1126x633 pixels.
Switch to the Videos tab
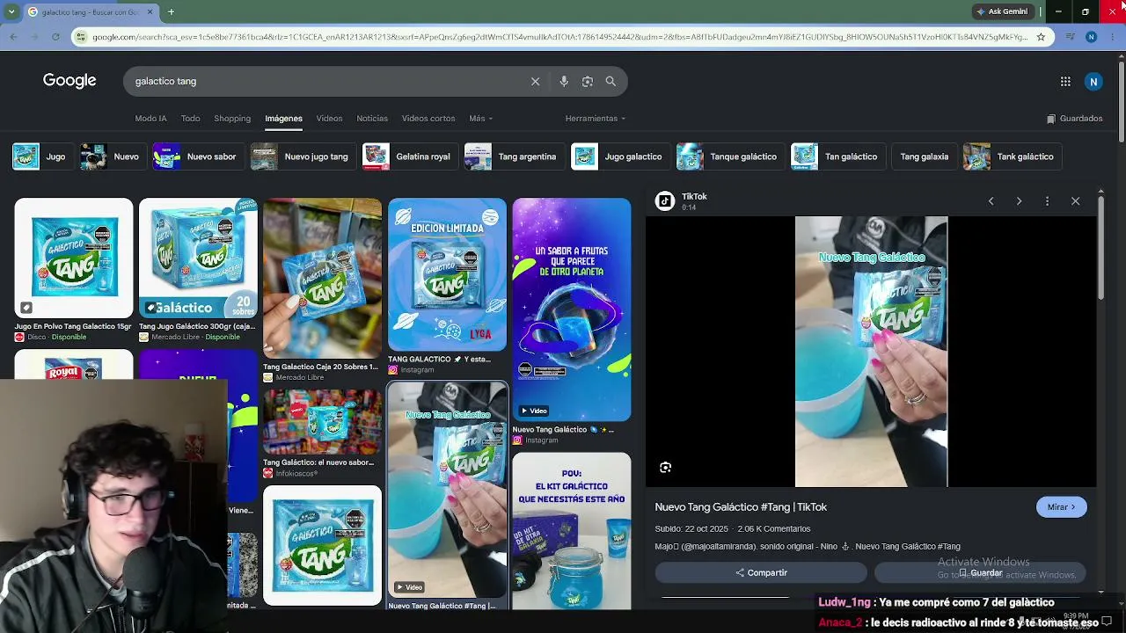click(329, 119)
